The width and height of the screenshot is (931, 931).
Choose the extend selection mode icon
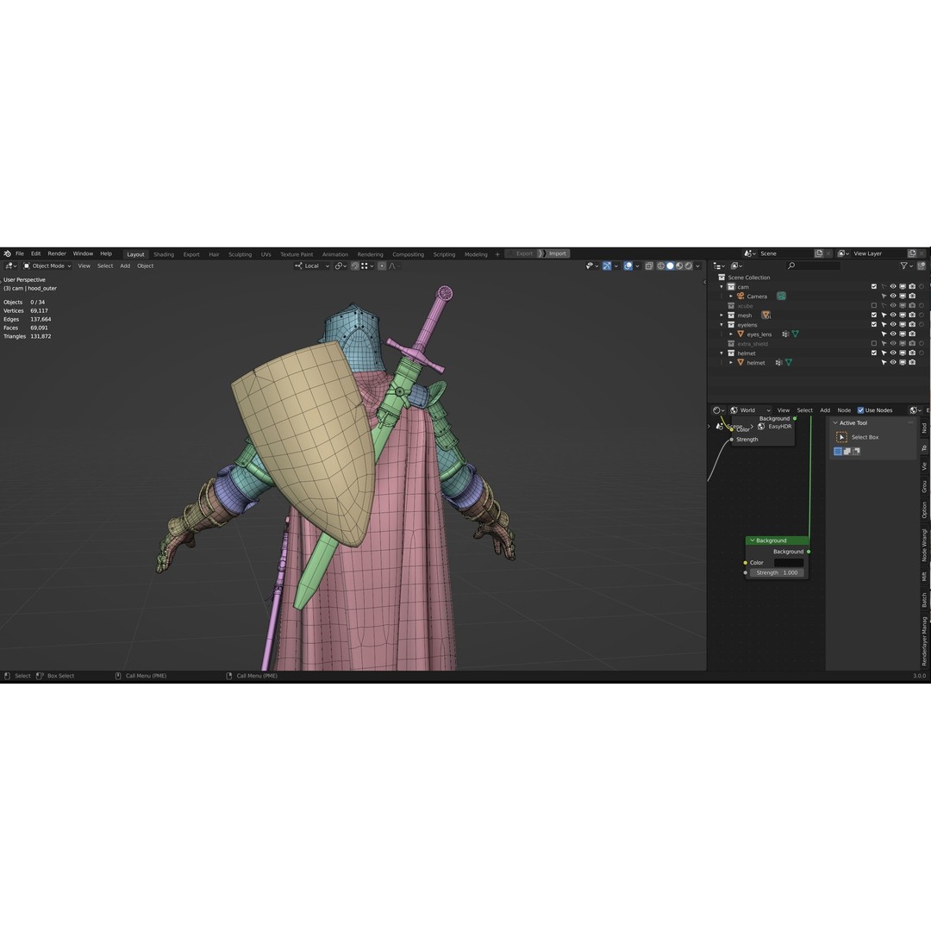click(847, 451)
